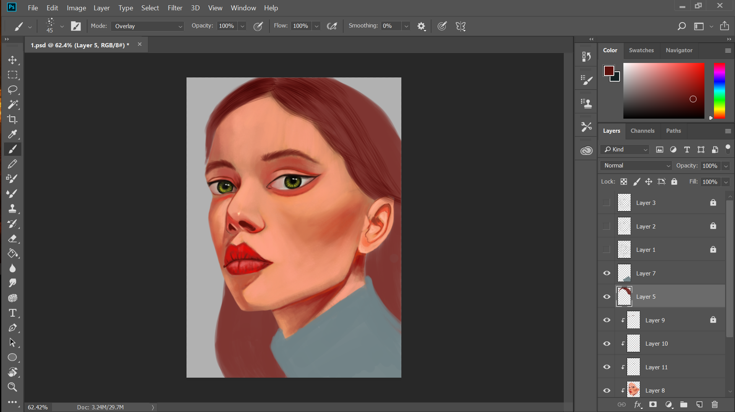The image size is (735, 412).
Task: Select the Lasso tool
Action: tap(13, 90)
